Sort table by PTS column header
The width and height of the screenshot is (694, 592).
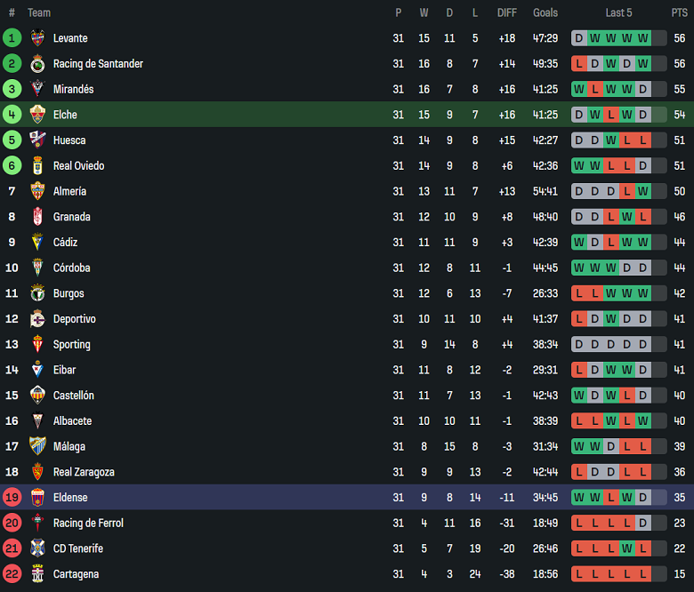(x=680, y=12)
